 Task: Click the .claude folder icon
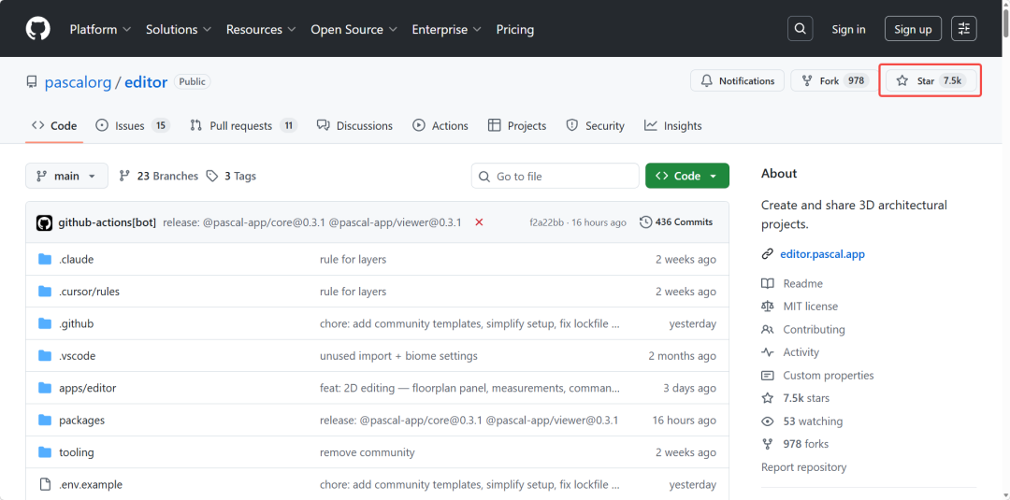(x=45, y=259)
